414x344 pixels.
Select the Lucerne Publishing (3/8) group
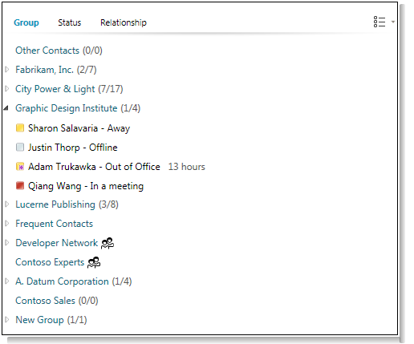[67, 204]
